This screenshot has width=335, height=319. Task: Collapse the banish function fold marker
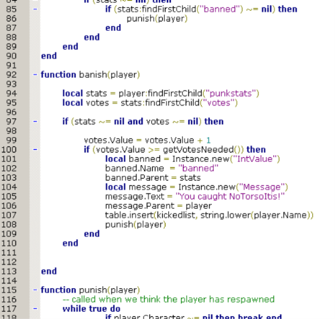(35, 75)
